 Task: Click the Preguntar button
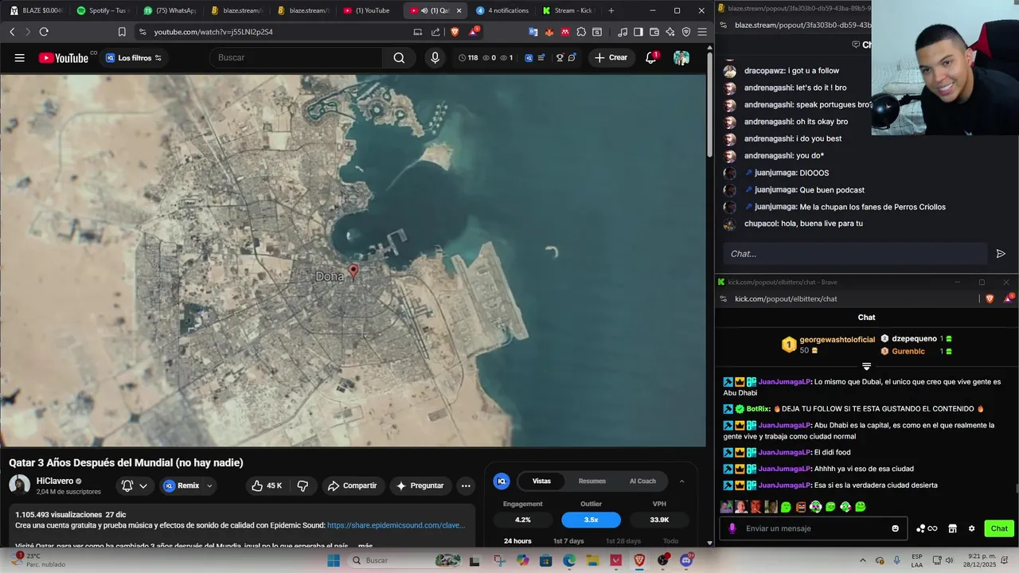point(420,485)
